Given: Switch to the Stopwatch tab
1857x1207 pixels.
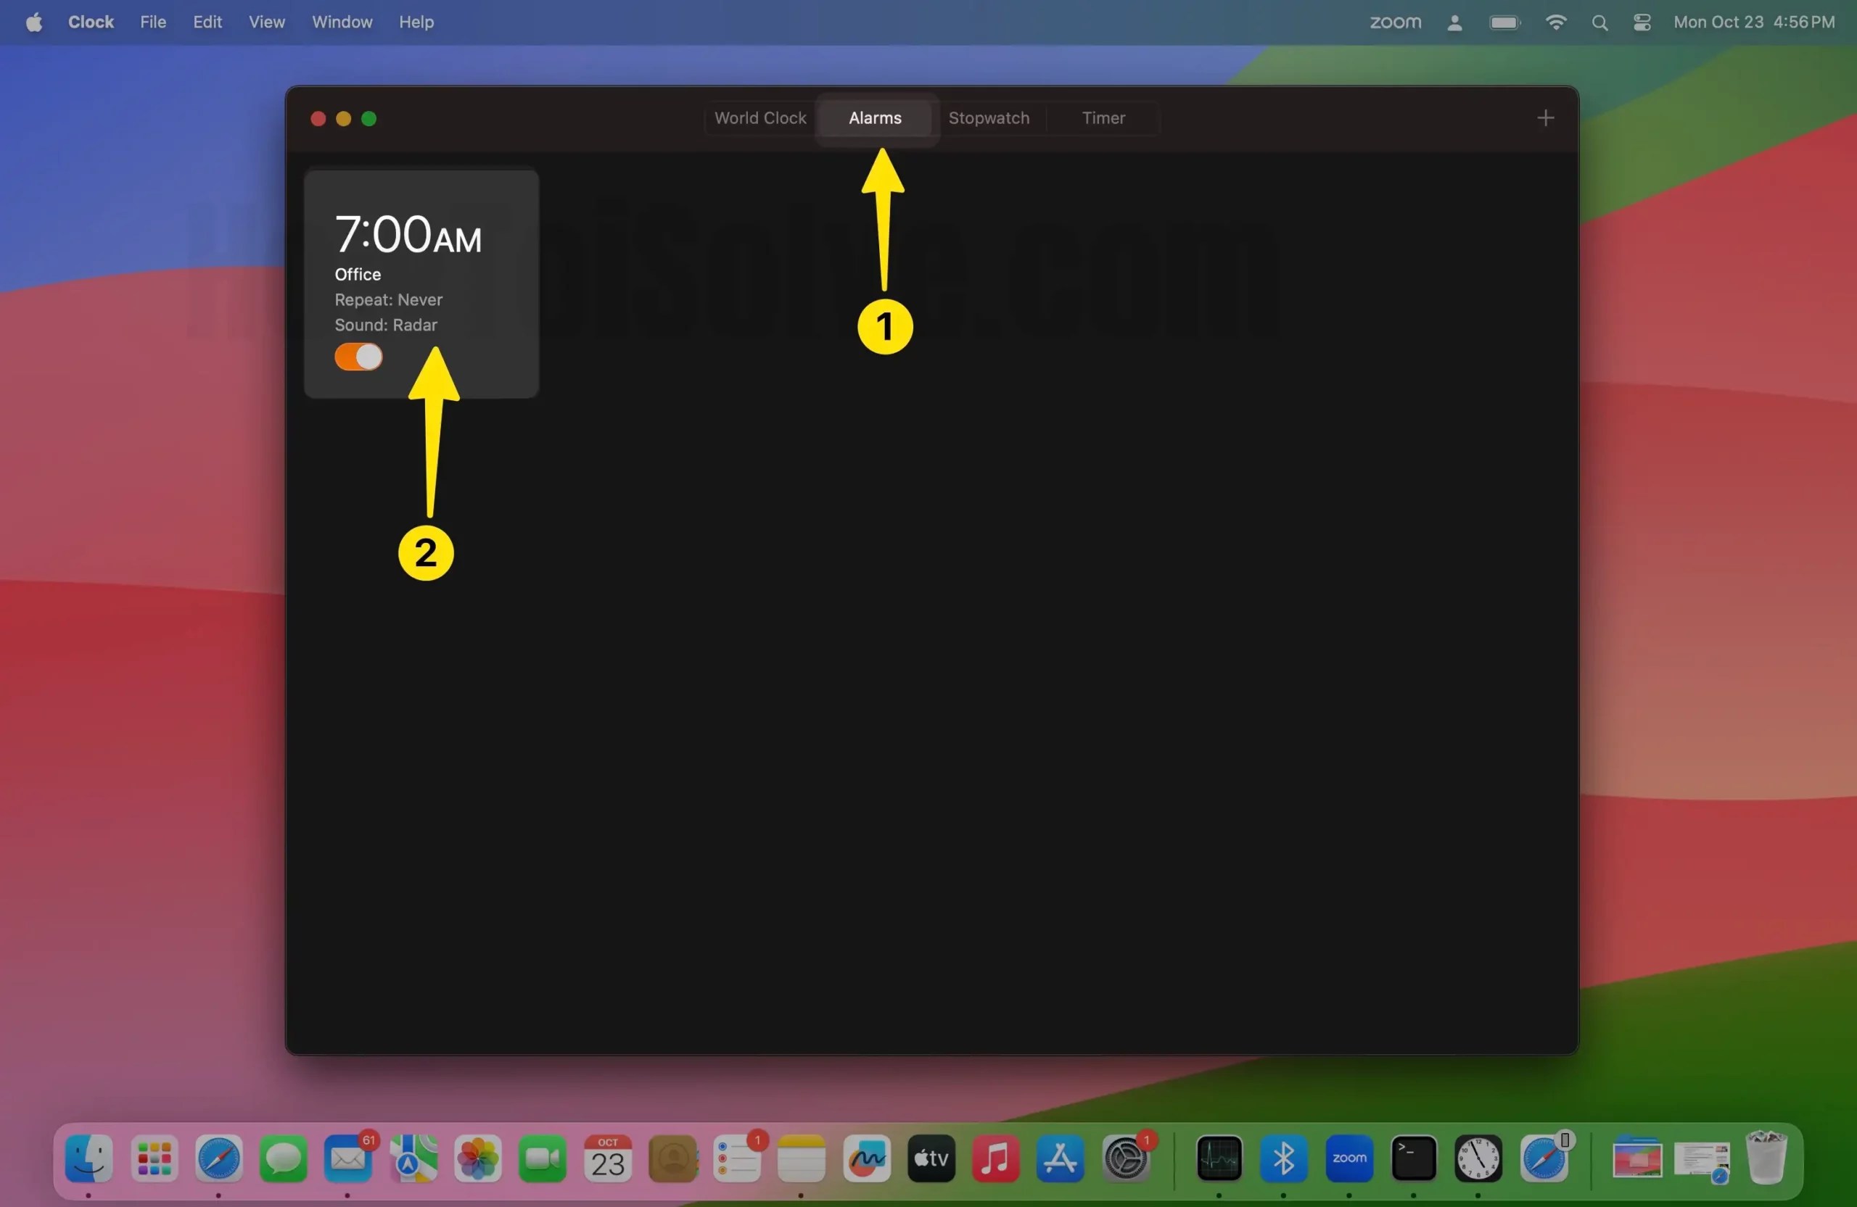Looking at the screenshot, I should click(x=989, y=117).
